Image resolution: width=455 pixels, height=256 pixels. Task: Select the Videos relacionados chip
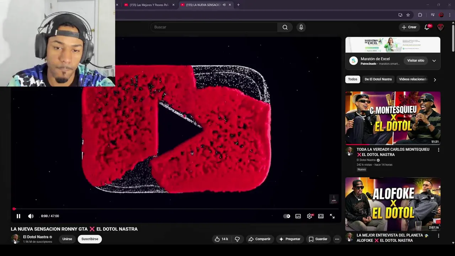(413, 79)
